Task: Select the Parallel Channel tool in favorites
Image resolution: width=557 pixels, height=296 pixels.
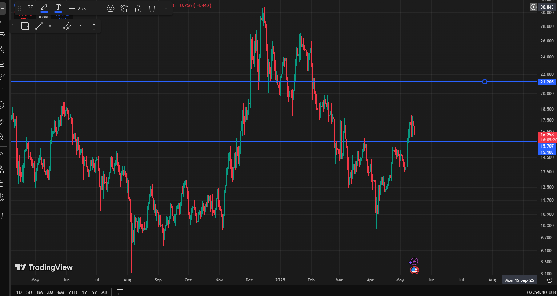Action: [x=67, y=26]
